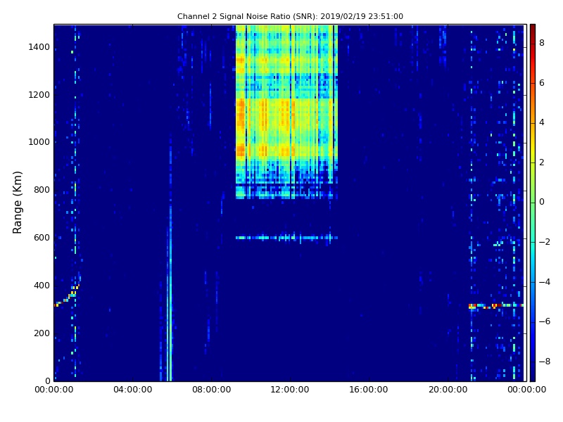Click the 400 range tick label
Viewport: 563px width, 422px height.
click(42, 286)
